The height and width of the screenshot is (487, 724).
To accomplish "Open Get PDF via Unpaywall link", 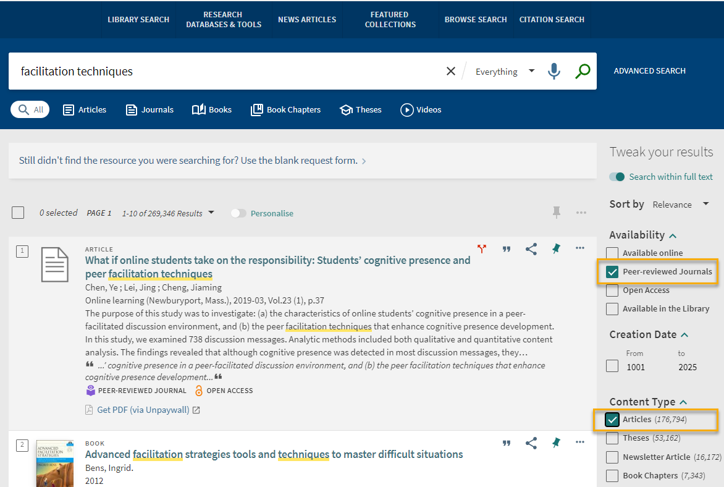I will (143, 409).
